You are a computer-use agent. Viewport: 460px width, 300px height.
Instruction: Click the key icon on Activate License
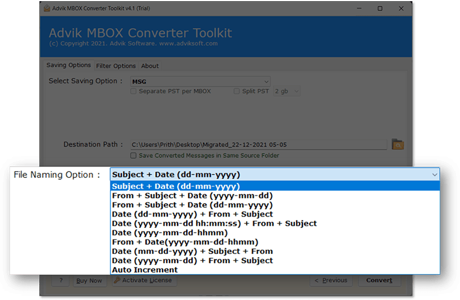(x=117, y=280)
